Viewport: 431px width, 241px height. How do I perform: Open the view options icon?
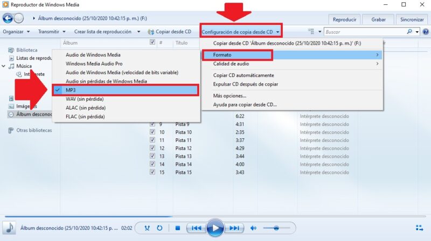click(x=311, y=32)
